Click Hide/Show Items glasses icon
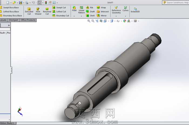The image size is (189, 125). point(118,21)
